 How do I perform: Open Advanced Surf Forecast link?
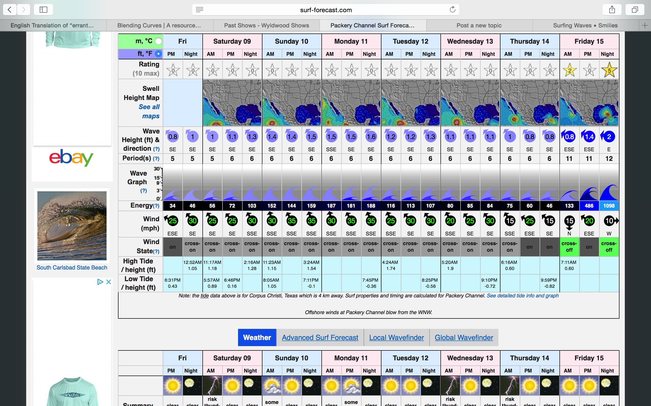click(320, 337)
